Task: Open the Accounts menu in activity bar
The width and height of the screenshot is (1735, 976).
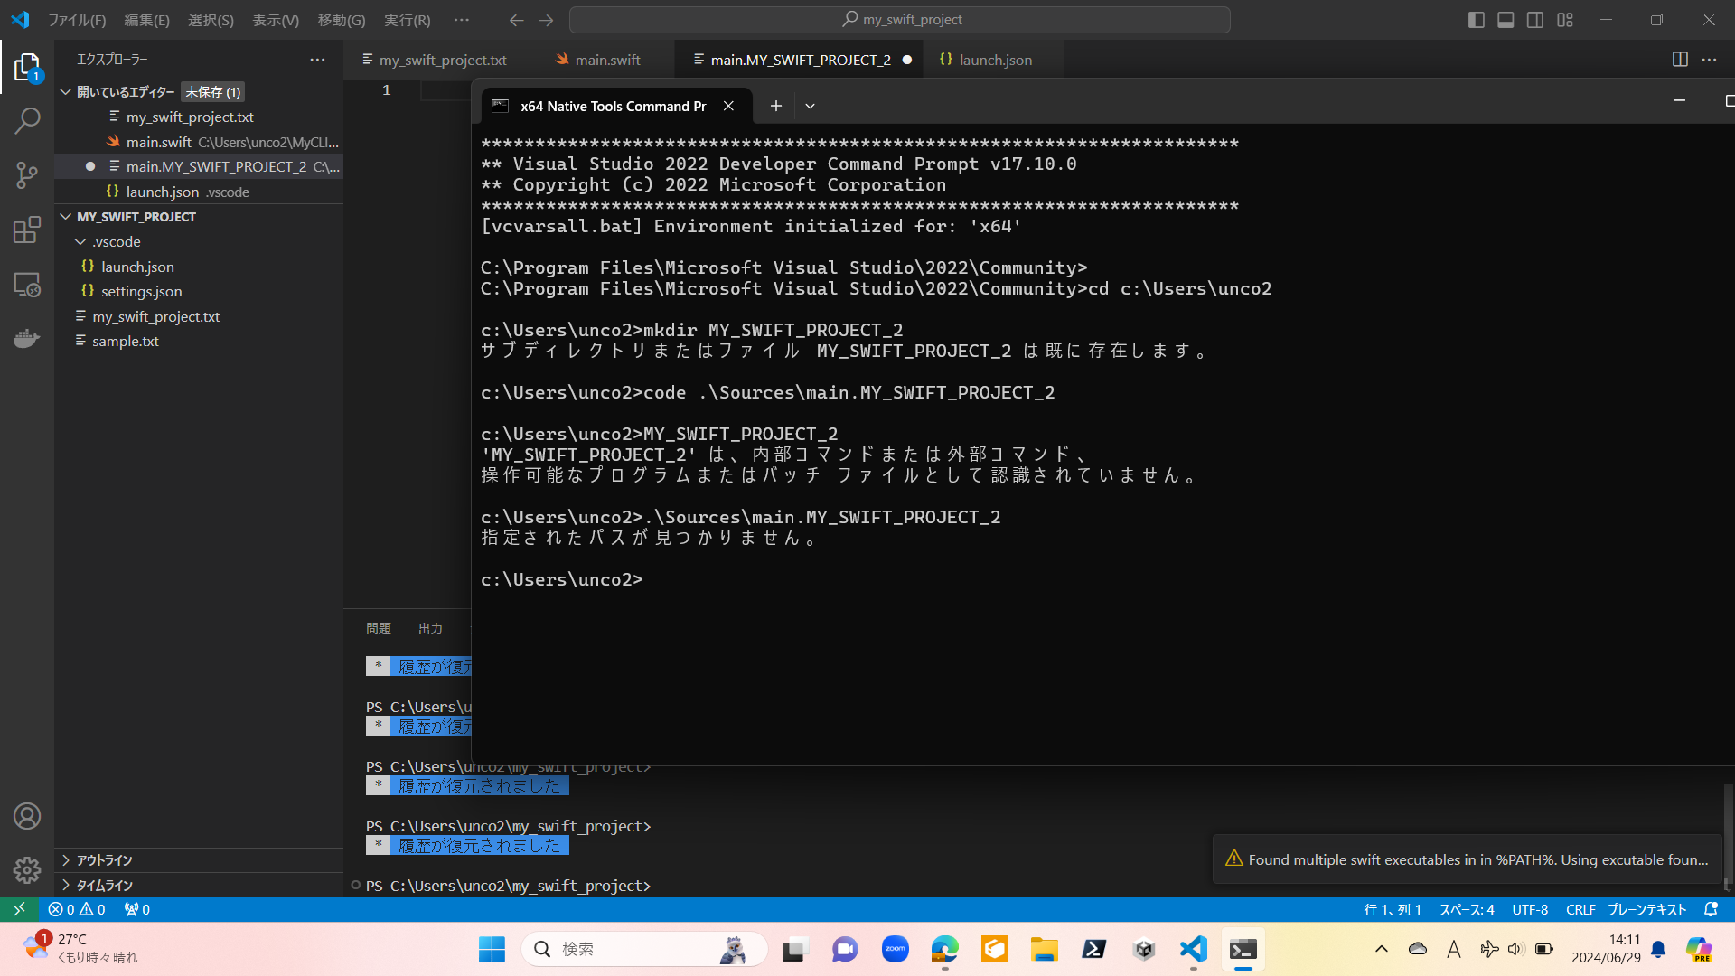Action: tap(27, 816)
